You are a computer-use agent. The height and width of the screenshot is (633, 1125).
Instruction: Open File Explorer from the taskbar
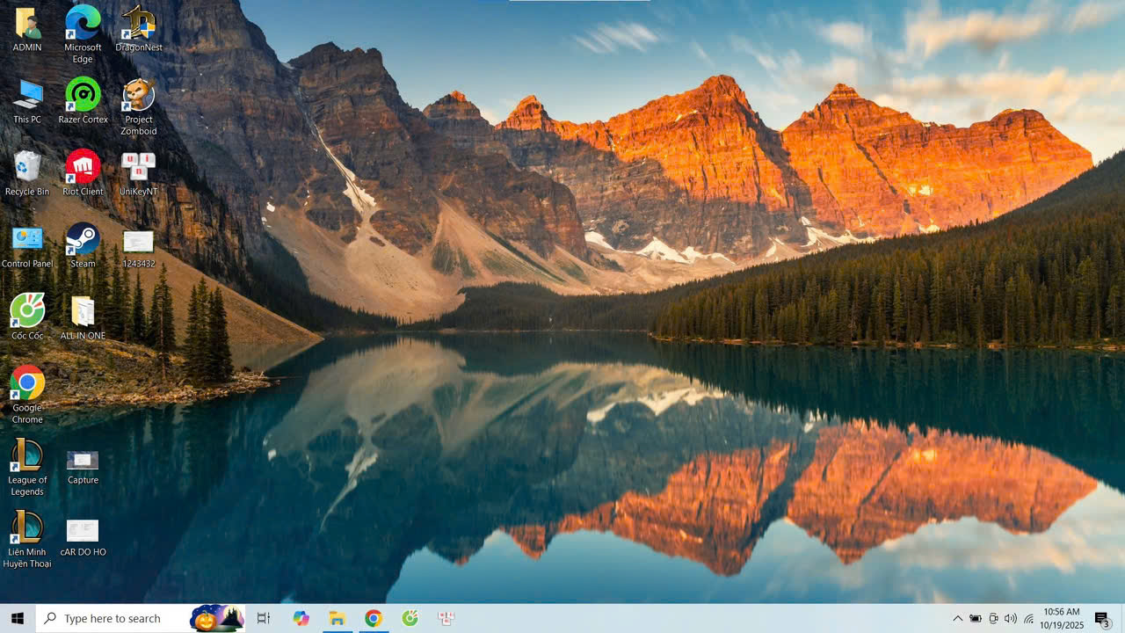click(x=337, y=619)
